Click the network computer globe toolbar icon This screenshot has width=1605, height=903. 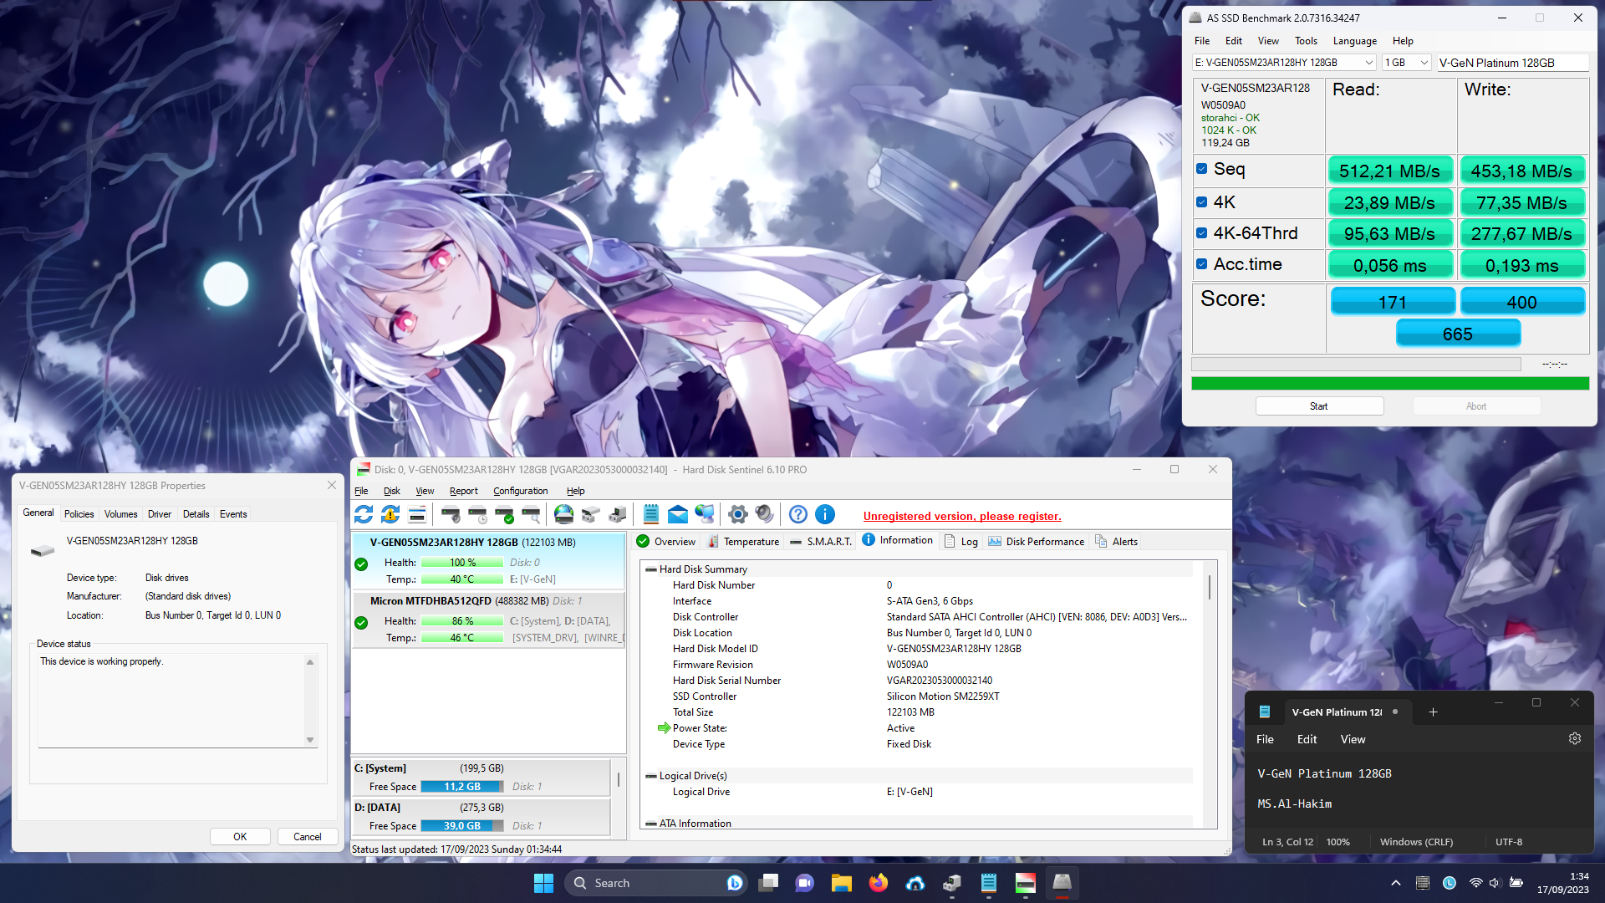[705, 514]
